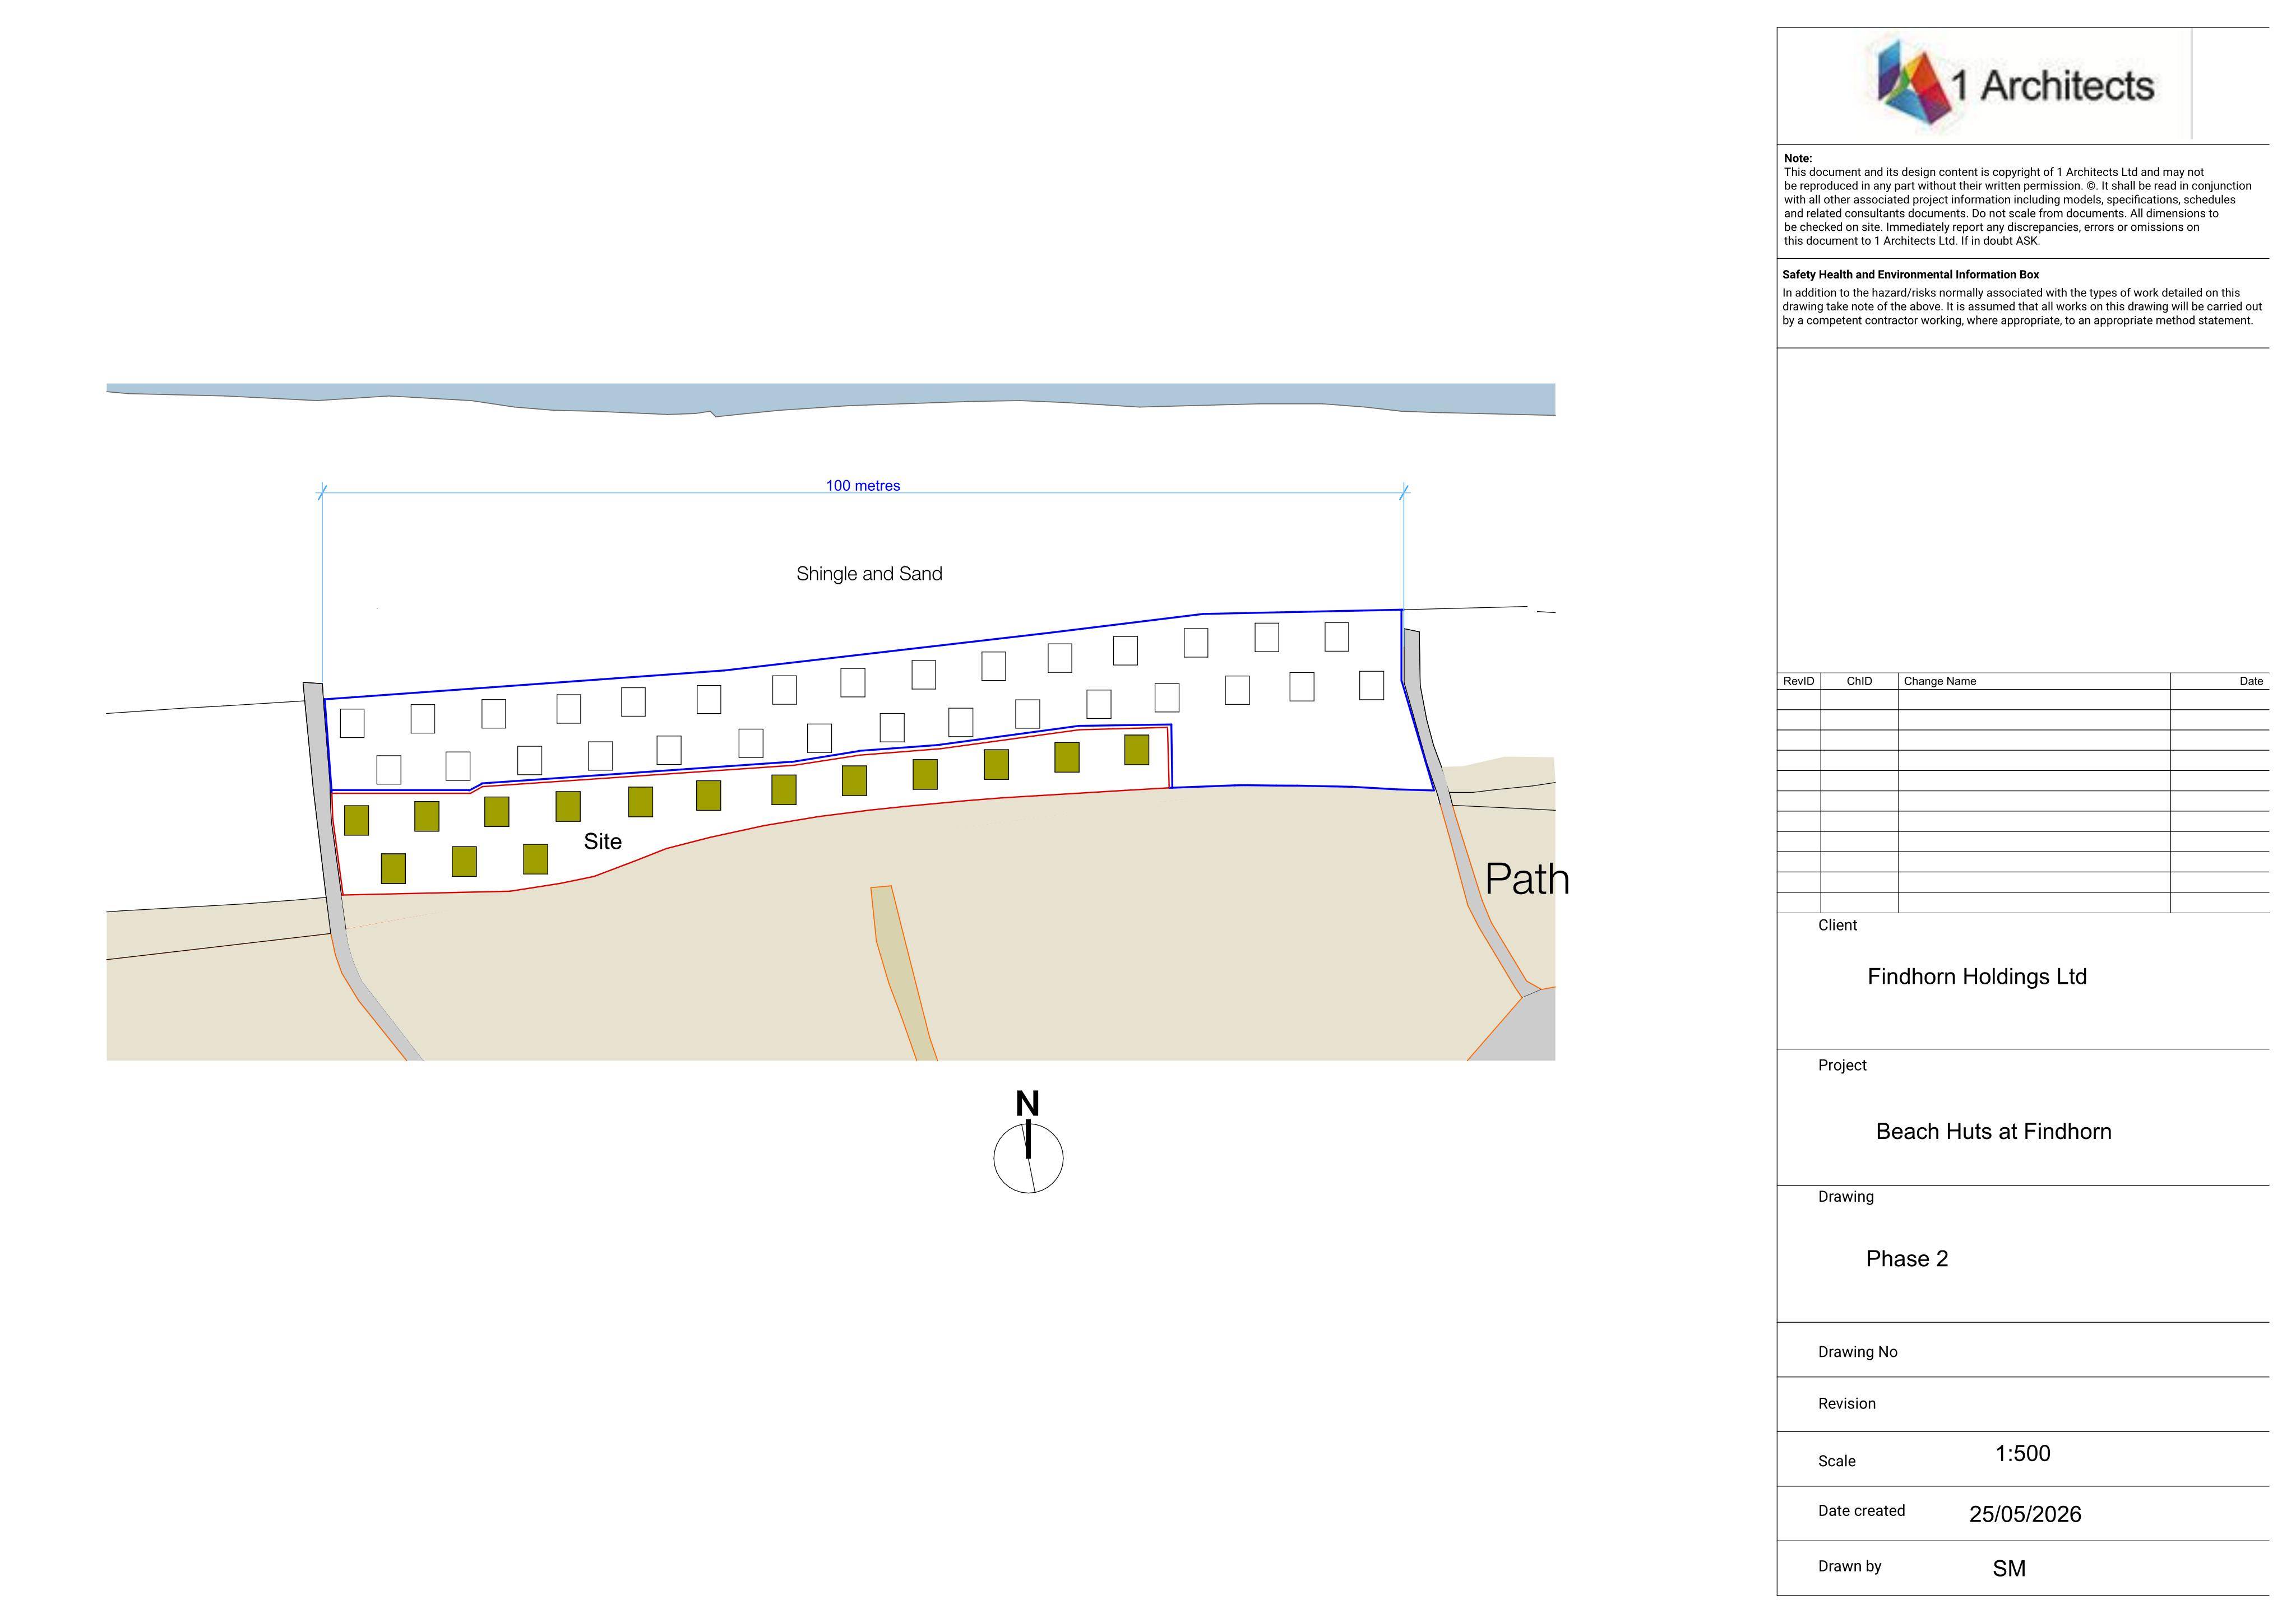Viewport: 2296px width, 1623px height.
Task: Click the 1 Architects logo
Action: pos(2014,85)
